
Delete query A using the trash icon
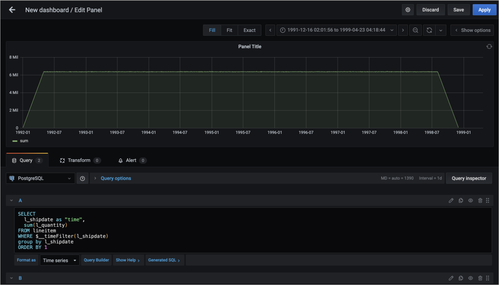point(480,201)
